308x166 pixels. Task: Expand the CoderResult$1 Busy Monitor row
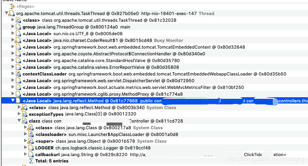[x=13, y=40]
